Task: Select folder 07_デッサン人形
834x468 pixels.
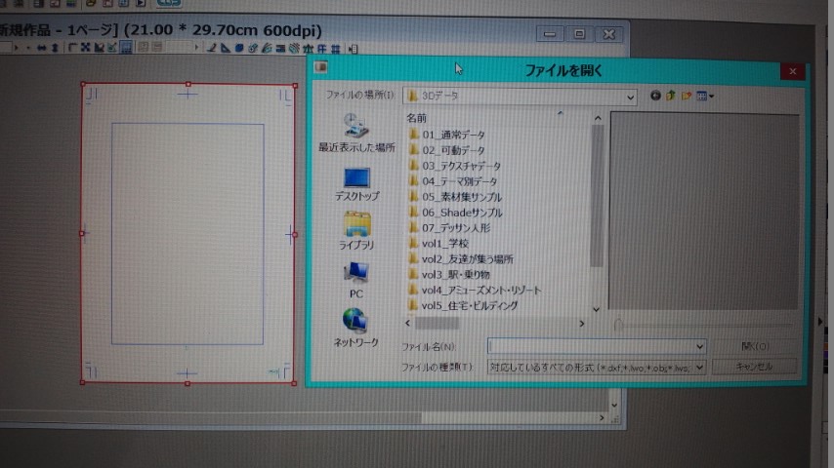Action: 449,228
